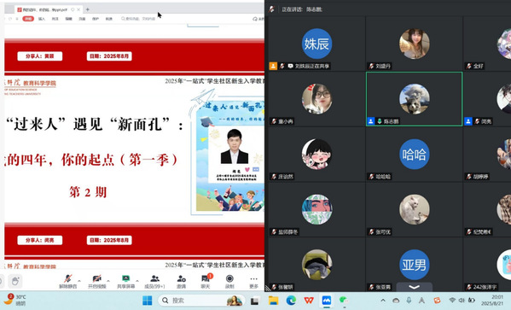Show hidden icons in the system tray
The image size is (511, 310).
click(383, 300)
